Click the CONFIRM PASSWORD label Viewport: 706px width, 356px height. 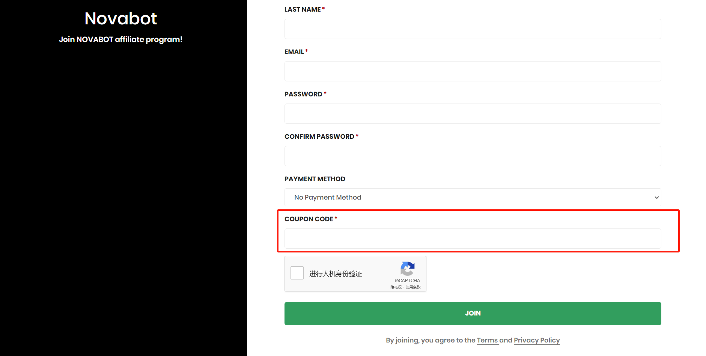coord(319,137)
